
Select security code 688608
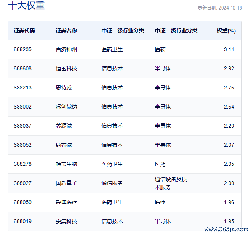[x=22, y=68]
